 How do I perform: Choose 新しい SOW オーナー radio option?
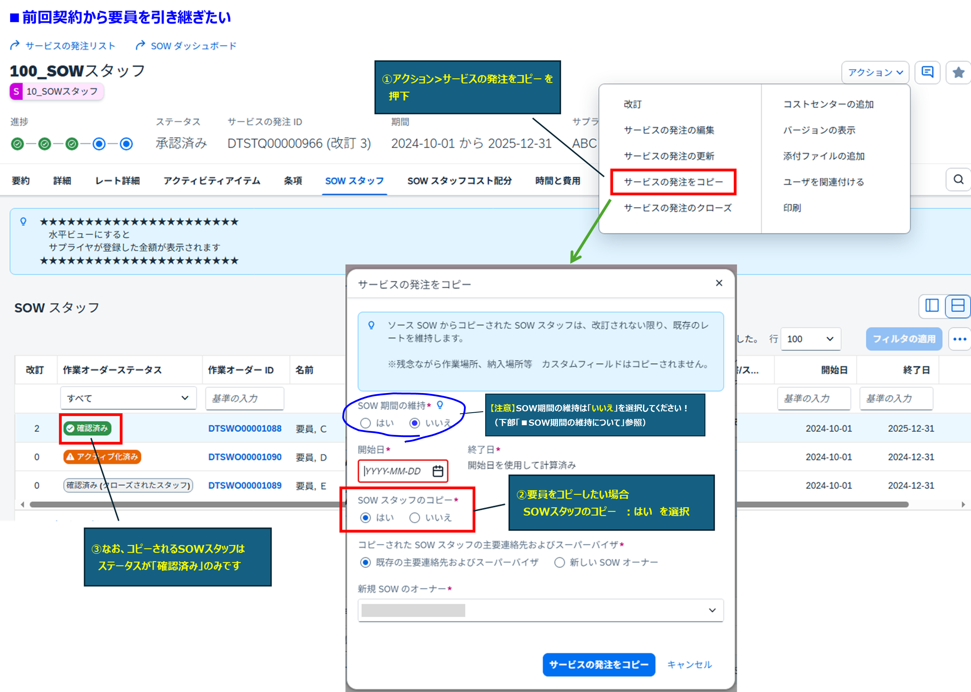point(559,562)
